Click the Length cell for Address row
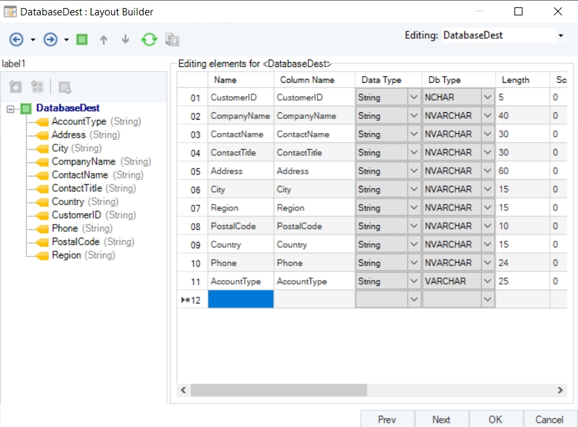This screenshot has width=578, height=427. pos(522,171)
